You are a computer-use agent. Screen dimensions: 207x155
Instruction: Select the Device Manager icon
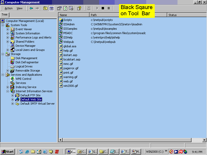12,46
